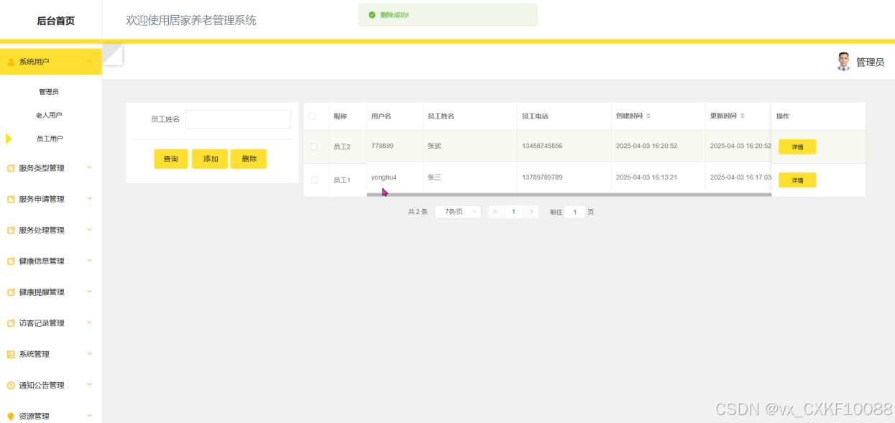The width and height of the screenshot is (895, 423).
Task: Check the row checkbox for 员工2
Action: (x=313, y=147)
